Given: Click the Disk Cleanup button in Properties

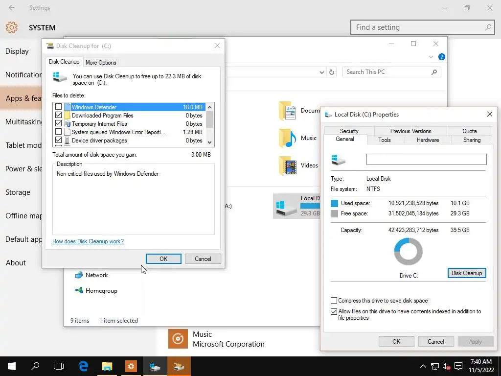Looking at the screenshot, I should (x=467, y=273).
